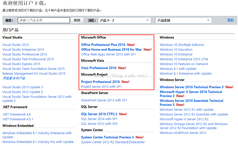Select .NET Framework 4.6 link

click(16, 114)
